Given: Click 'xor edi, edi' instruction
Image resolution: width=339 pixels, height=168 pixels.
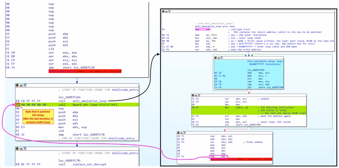Looking at the screenshot, I should pos(63,64).
